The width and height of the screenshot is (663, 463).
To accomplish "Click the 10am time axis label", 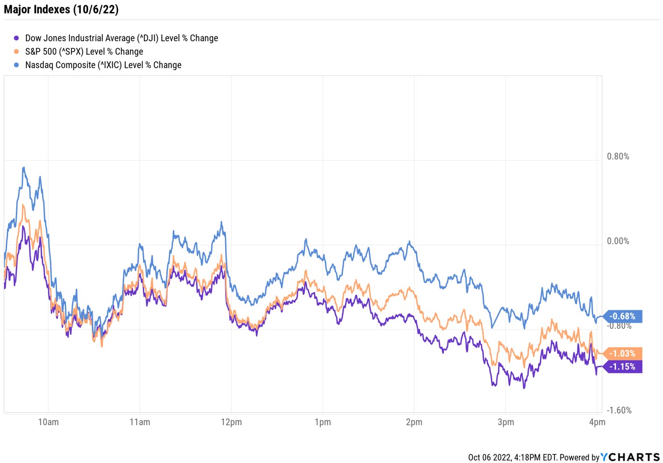I will tap(48, 422).
